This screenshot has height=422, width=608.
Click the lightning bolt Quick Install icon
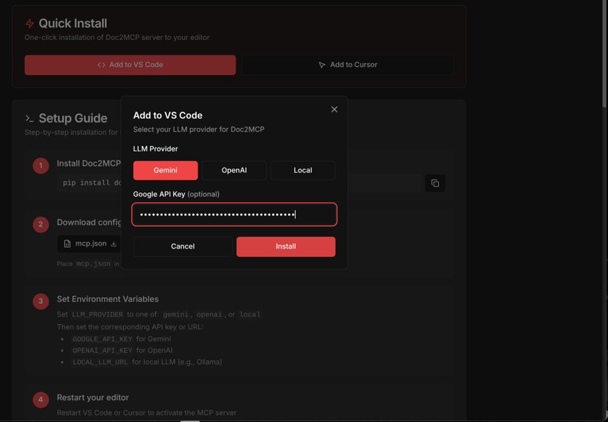tap(29, 23)
